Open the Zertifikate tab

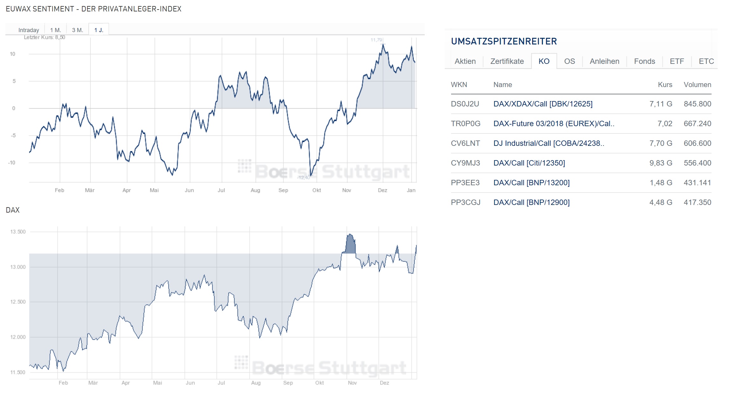[507, 61]
